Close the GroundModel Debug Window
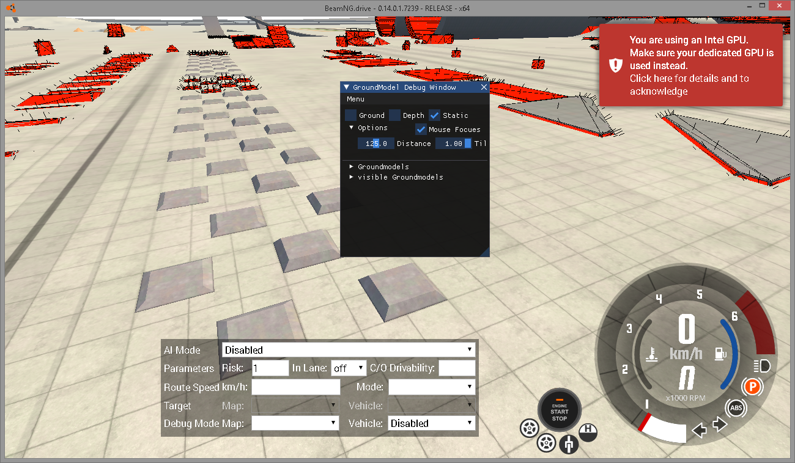Viewport: 795px width, 463px height. pyautogui.click(x=484, y=87)
